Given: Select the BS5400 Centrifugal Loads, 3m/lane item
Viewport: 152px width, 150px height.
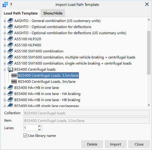Looking at the screenshot, I should tap(47, 82).
